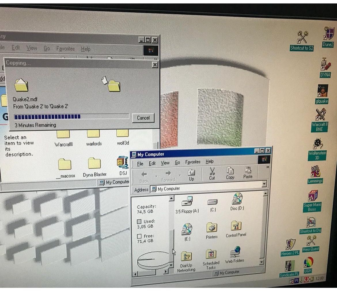Image resolution: width=337 pixels, height=293 pixels.
Task: Click the Paste toolbar button
Action: coord(248,172)
